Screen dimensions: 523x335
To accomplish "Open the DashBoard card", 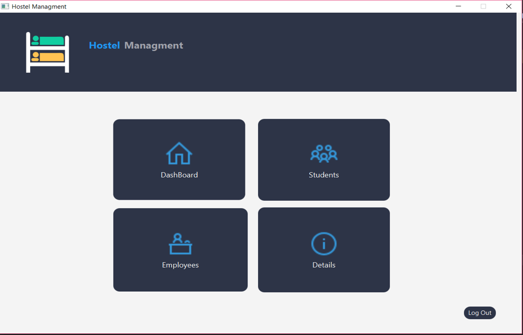I will 179,160.
